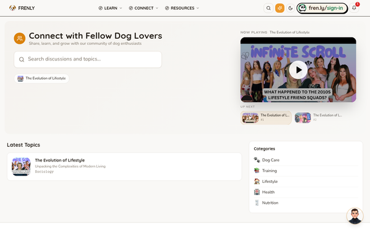
Task: Select Up Next item #1 thumbnail
Action: tap(250, 118)
